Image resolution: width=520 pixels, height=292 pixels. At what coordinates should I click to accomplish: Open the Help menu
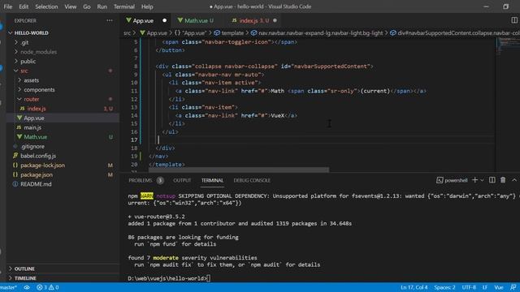coord(147,6)
